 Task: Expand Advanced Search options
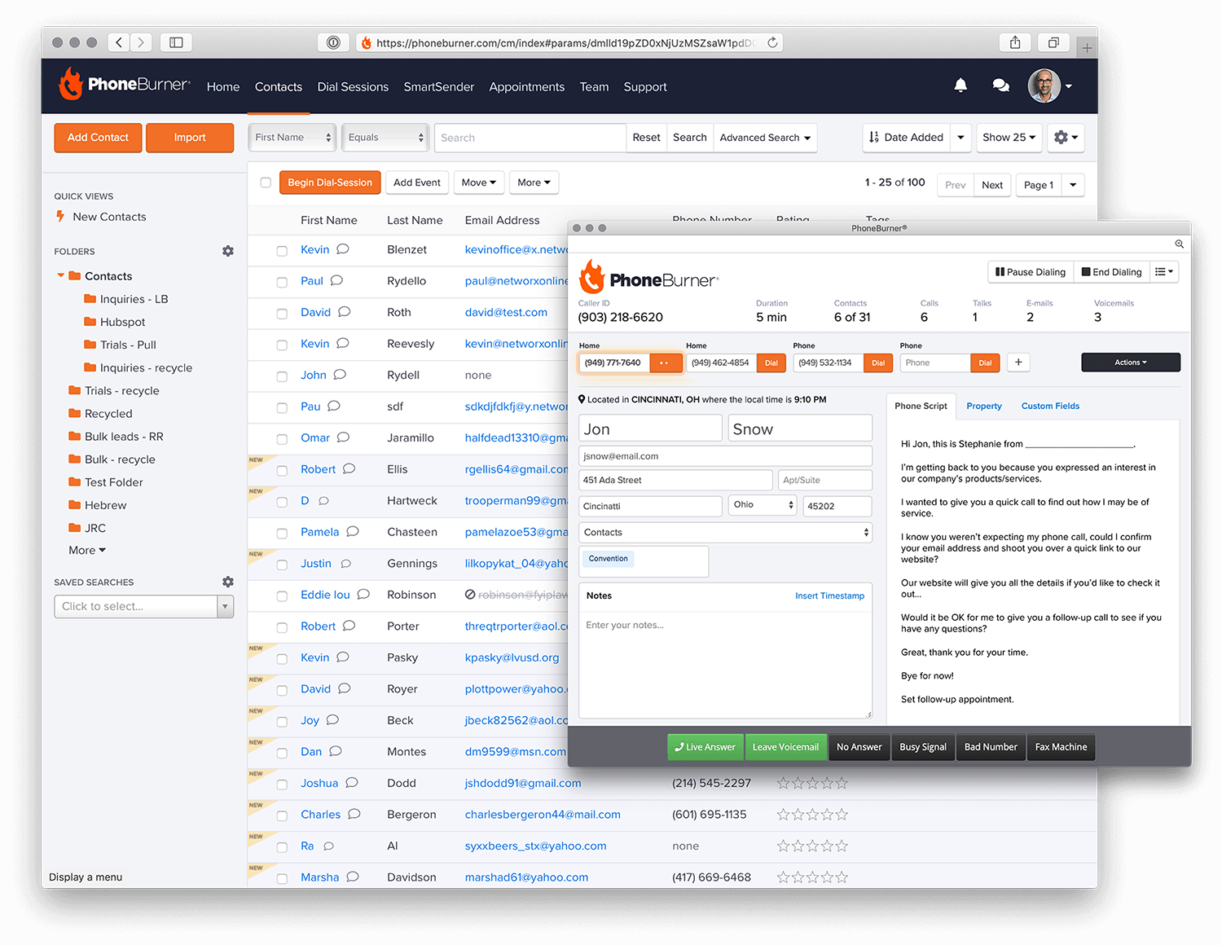tap(765, 138)
